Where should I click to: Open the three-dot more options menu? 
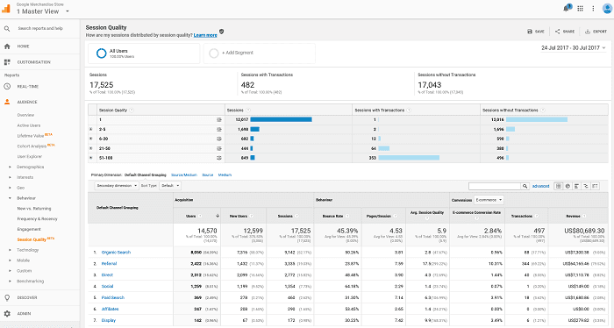coord(593,8)
